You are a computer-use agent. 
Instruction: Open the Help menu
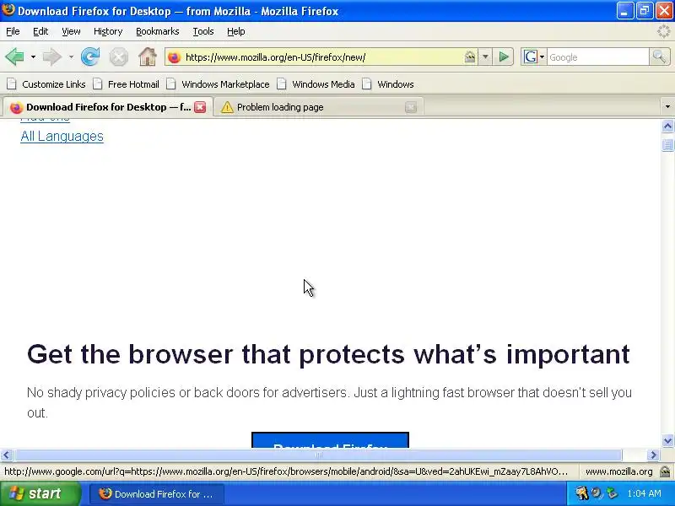coord(236,31)
